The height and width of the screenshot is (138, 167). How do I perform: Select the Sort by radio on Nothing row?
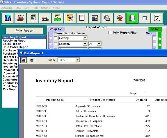coord(160,39)
